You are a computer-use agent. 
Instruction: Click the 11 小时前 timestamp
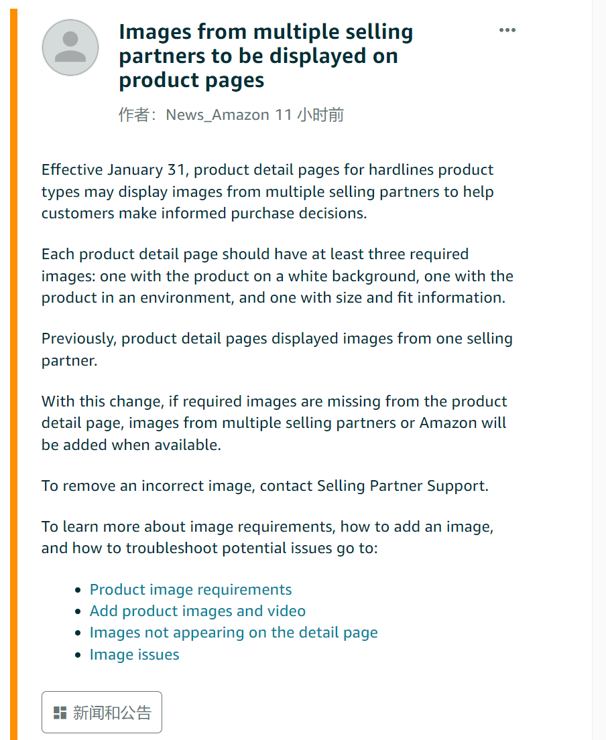[x=310, y=115]
